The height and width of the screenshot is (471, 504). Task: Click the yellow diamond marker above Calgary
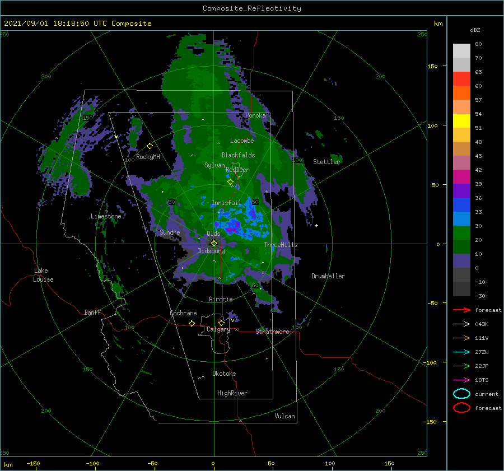coord(221,323)
